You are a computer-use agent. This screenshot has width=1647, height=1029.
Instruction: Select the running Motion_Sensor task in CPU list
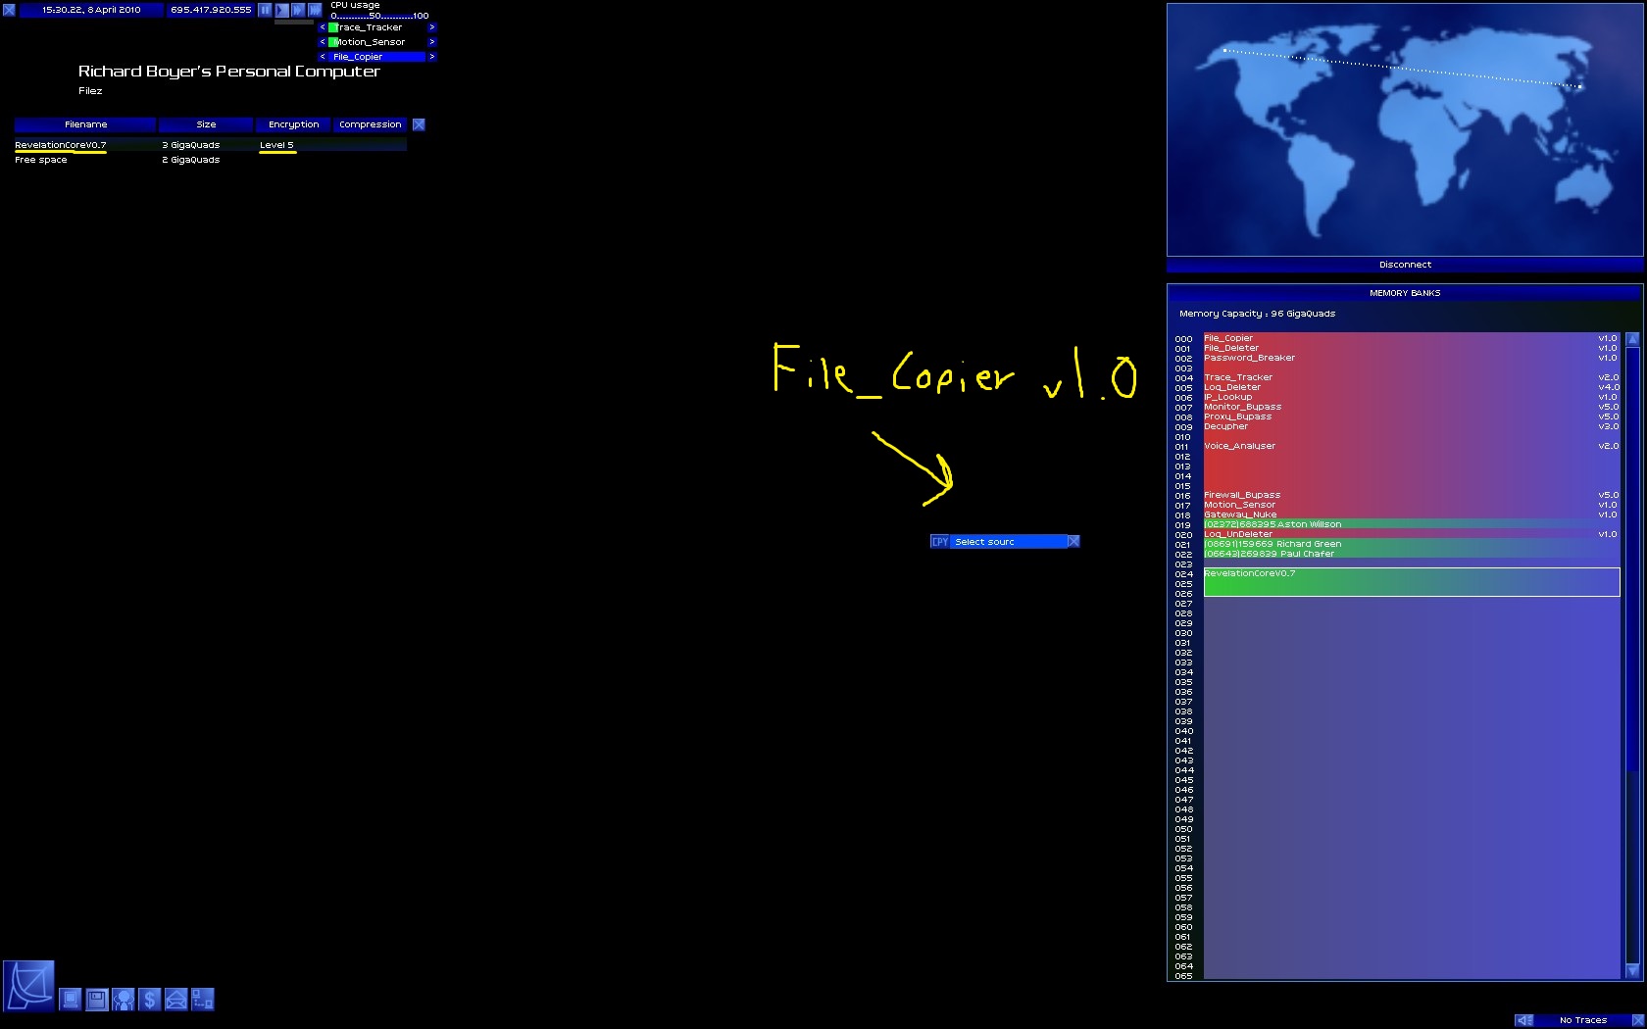point(376,42)
